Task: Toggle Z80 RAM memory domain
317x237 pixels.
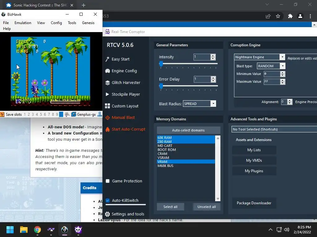Action: click(186, 141)
